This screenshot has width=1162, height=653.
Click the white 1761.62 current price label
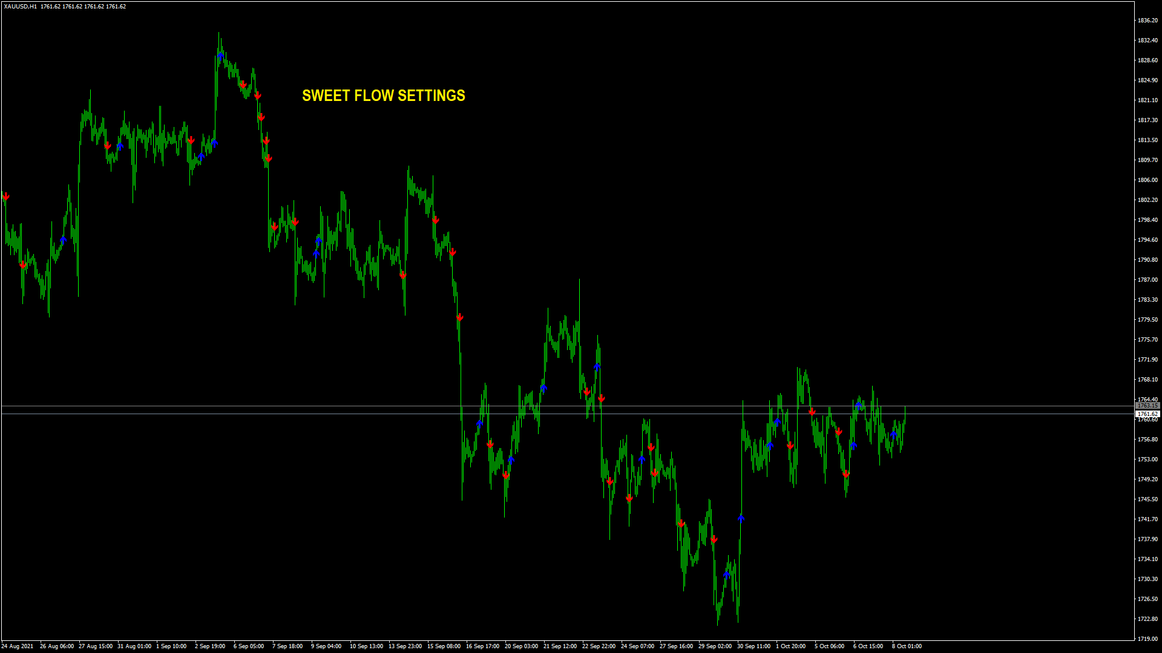click(1147, 414)
